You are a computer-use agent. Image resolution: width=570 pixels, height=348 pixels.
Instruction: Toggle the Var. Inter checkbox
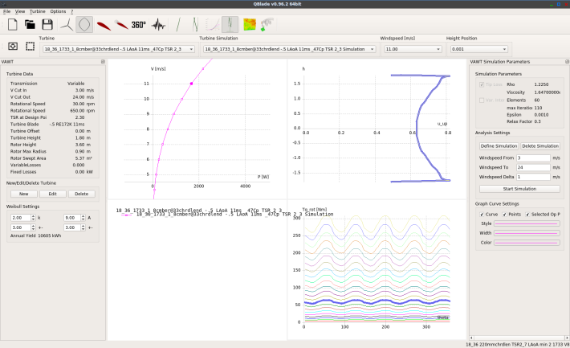pos(482,100)
